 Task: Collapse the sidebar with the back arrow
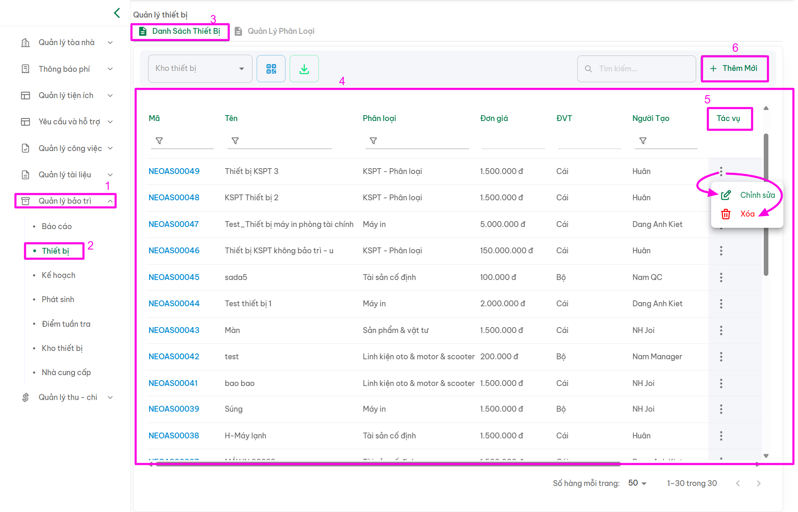click(x=117, y=13)
